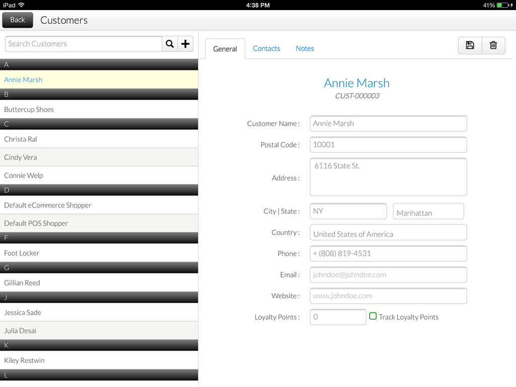Click the Phone number field
Screen dimensions: 516x387
pyautogui.click(x=388, y=253)
